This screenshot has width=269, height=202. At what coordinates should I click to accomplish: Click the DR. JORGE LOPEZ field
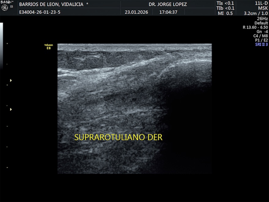point(168,4)
